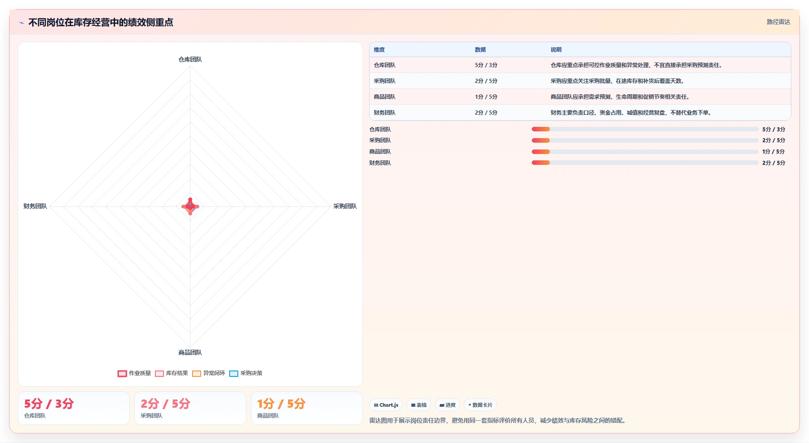Click the 仓库团队 label in the progress list
The height and width of the screenshot is (443, 809).
[380, 130]
